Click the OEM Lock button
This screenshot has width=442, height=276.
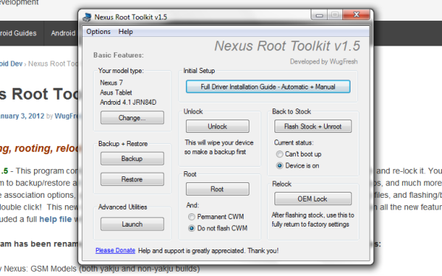click(x=313, y=199)
